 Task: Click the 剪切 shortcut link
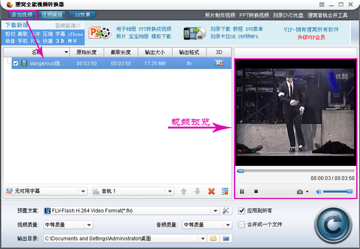click(10, 34)
